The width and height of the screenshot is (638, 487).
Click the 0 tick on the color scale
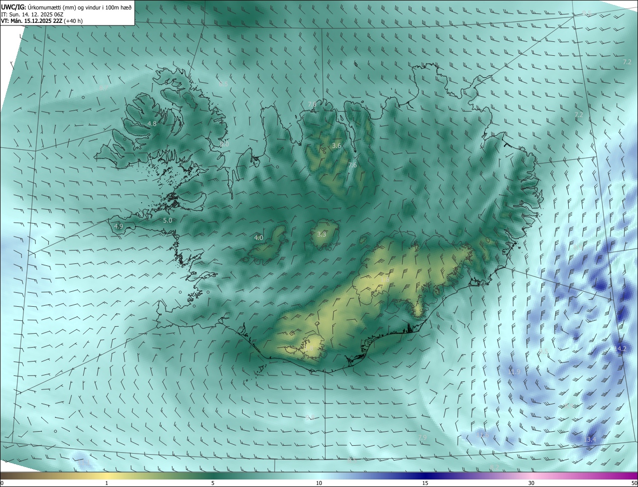click(2, 483)
